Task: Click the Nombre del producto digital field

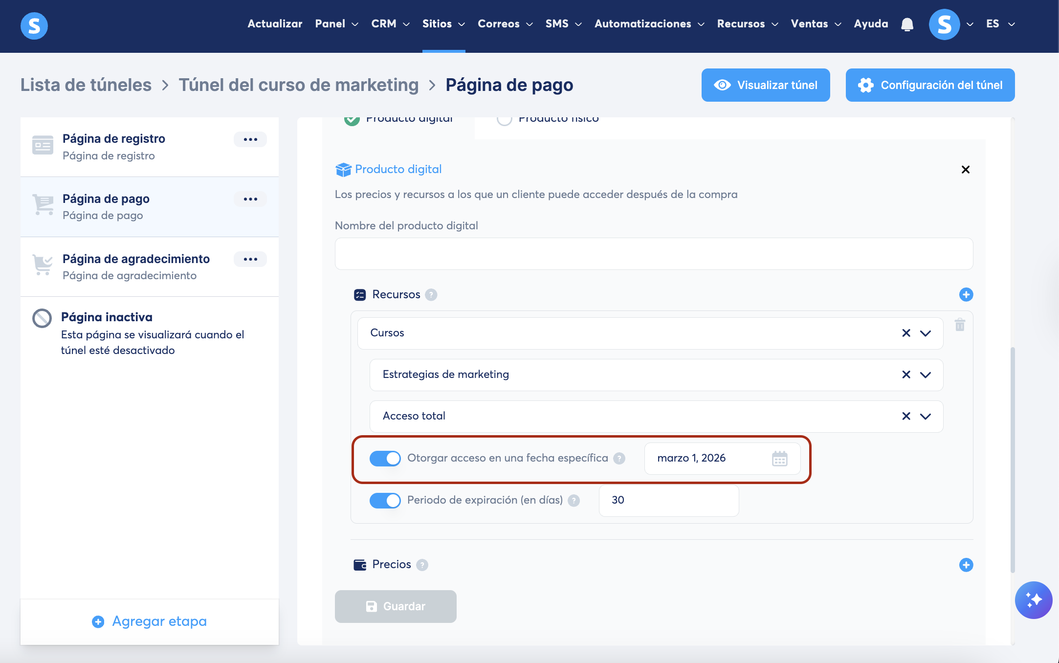Action: point(653,254)
